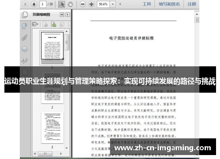Open the Attachments paperclip icon
Viewport: 220px width, 159px height.
[25, 37]
